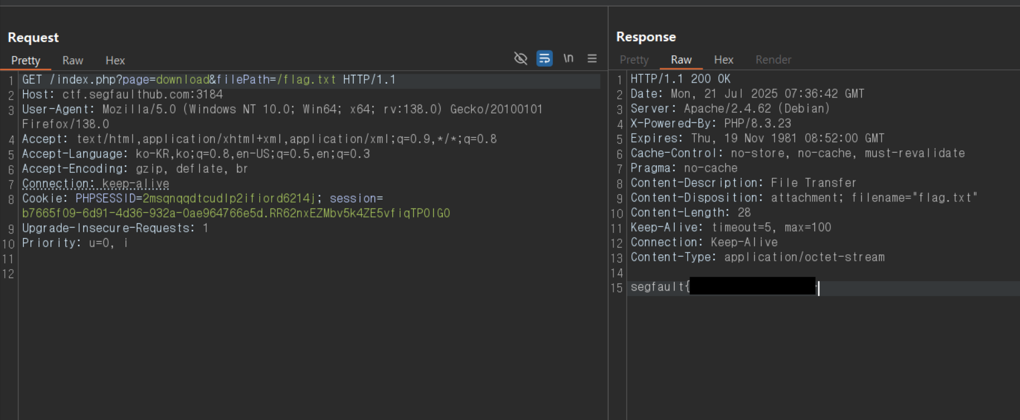
Task: Click the Response panel heading
Action: point(646,37)
